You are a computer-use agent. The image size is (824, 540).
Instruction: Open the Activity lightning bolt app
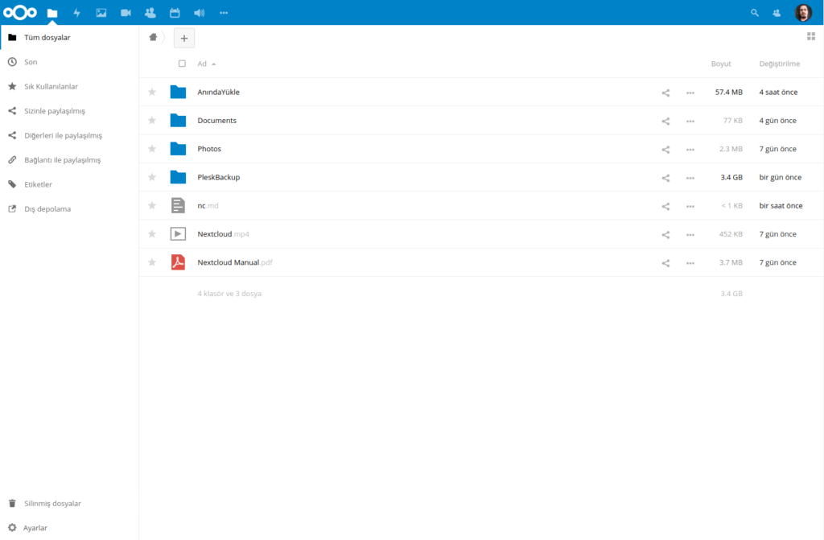tap(77, 13)
